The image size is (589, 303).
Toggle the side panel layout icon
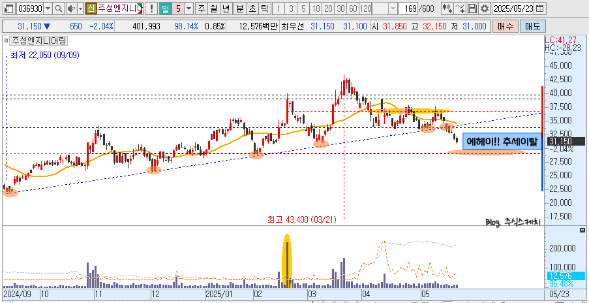(9, 8)
